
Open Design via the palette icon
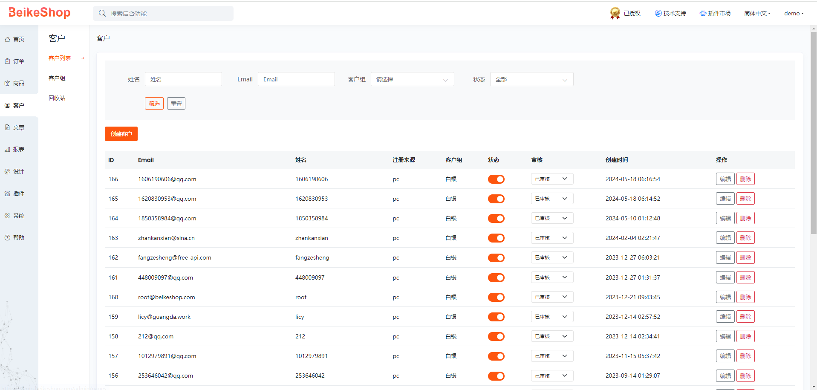pos(7,172)
